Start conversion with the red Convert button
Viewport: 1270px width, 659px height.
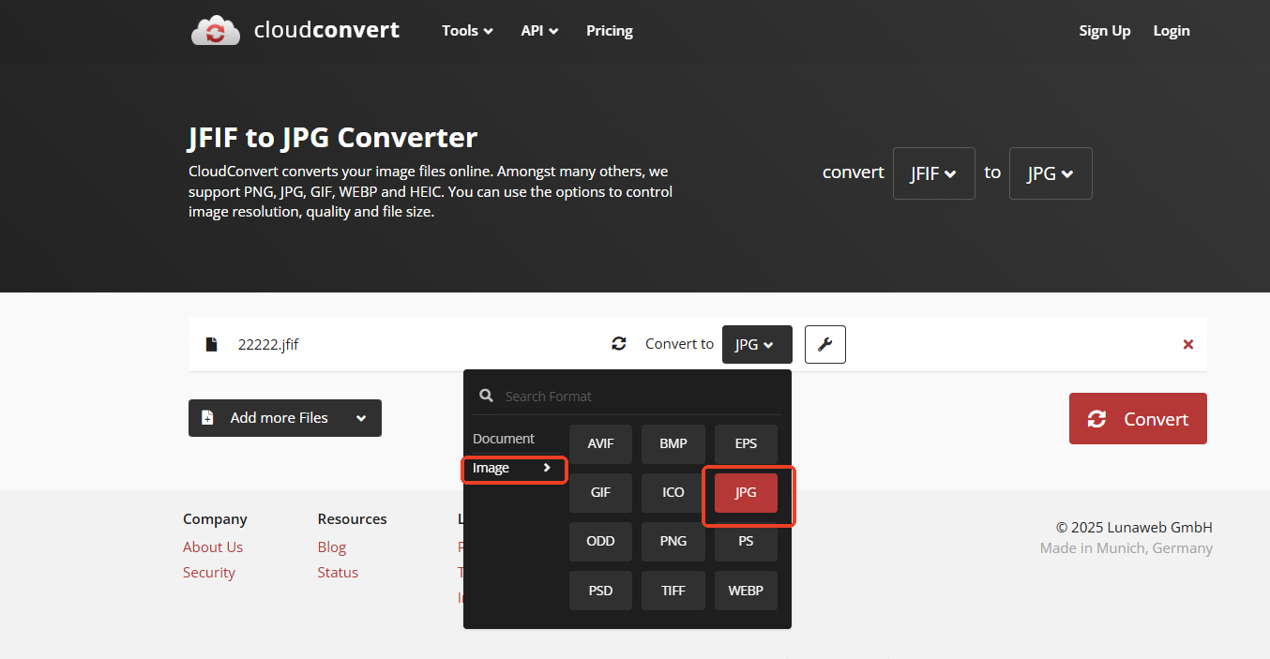(1138, 418)
